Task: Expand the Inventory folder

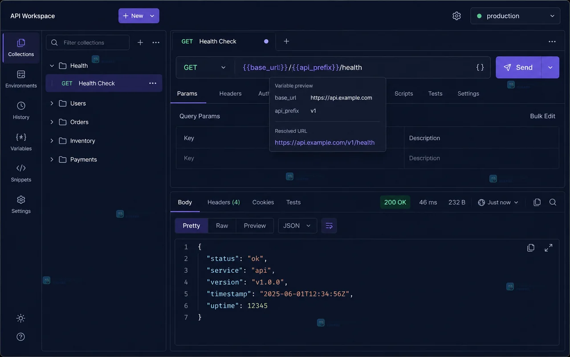Action: point(52,141)
